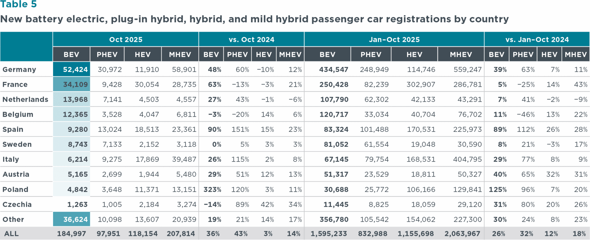Click the "Oct 2025" group header
The height and width of the screenshot is (240, 590).
pos(126,40)
